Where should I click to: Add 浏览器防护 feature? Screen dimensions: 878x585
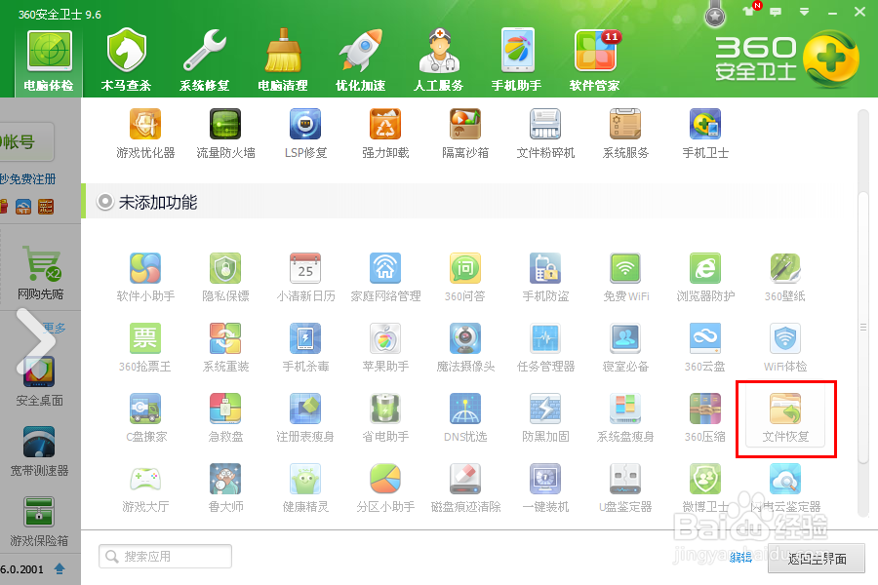pyautogui.click(x=705, y=277)
